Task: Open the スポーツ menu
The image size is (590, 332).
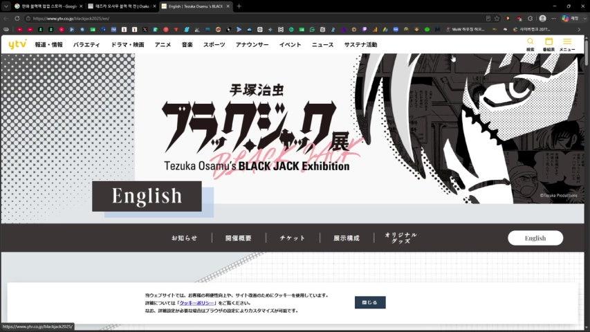Action: point(214,44)
